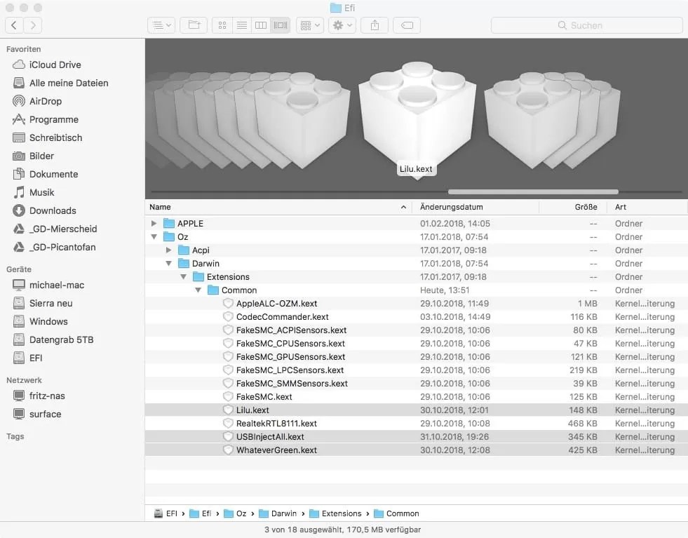Collapse the Extensions folder triangle
Screen dimensions: 688x538
point(184,277)
